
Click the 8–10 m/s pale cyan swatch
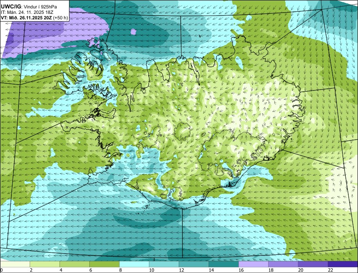134,264
